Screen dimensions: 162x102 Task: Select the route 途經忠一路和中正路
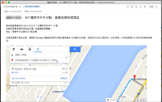point(25,69)
